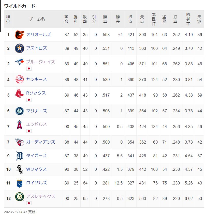Open the ヤンキース team link
The width and height of the screenshot is (206, 217).
(x=37, y=79)
